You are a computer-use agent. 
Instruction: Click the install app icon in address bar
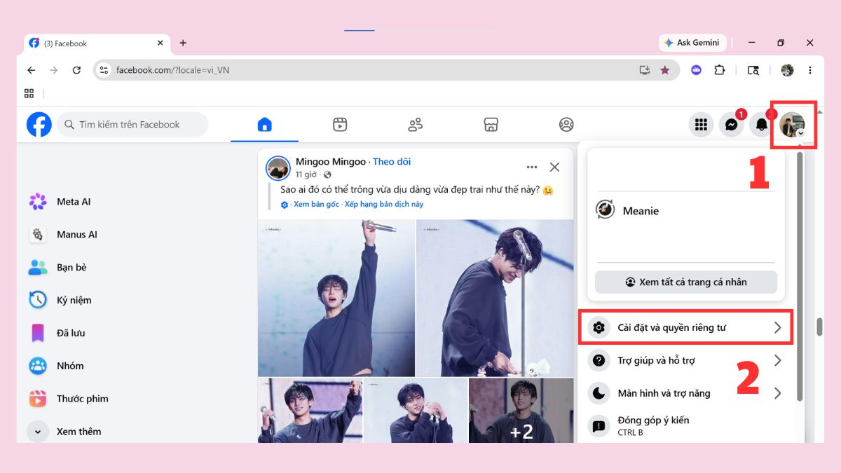[x=645, y=70]
